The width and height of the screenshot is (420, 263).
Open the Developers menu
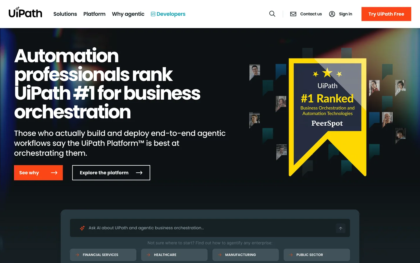coord(168,14)
